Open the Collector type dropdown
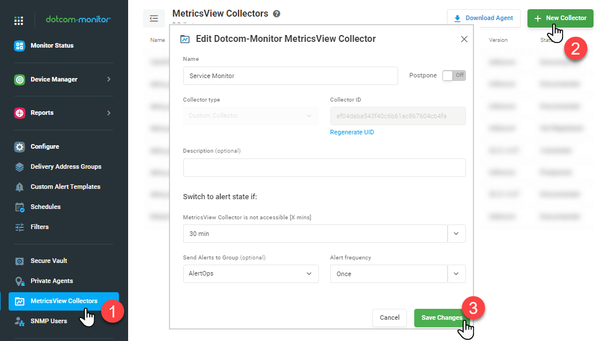Viewport: 601px width, 341px height. coord(251,116)
